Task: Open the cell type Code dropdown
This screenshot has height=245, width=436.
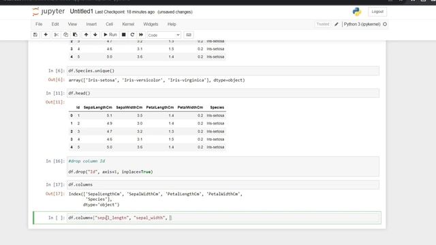Action: (163, 35)
